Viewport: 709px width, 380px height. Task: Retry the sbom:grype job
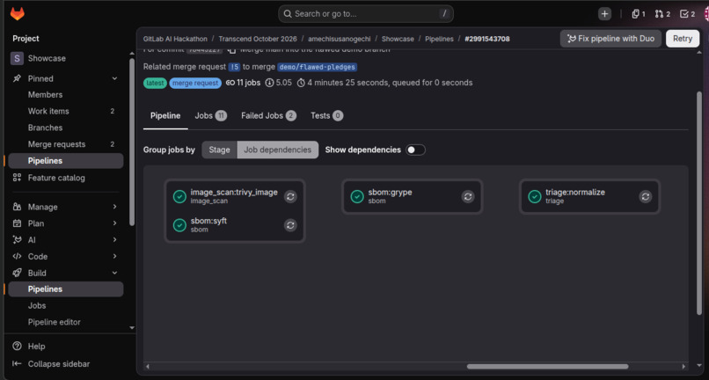click(468, 197)
